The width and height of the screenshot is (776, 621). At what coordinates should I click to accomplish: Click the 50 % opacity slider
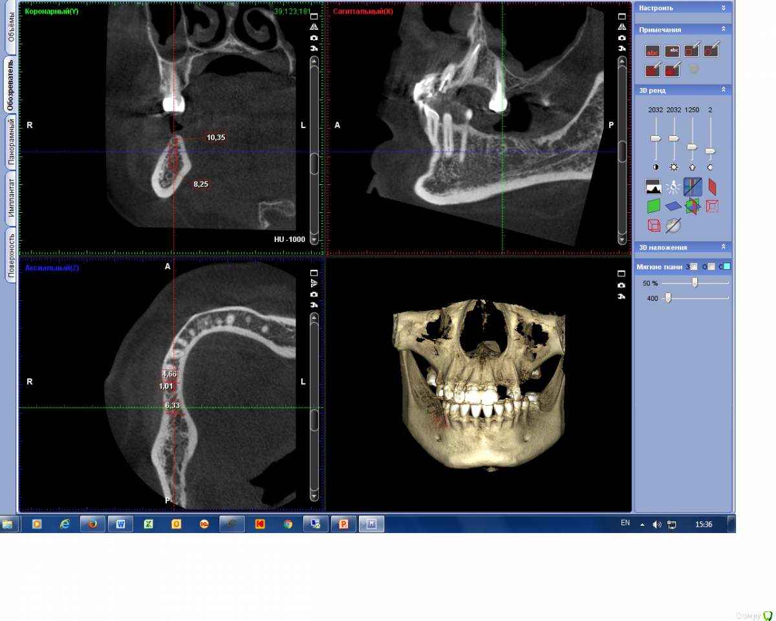pyautogui.click(x=695, y=283)
